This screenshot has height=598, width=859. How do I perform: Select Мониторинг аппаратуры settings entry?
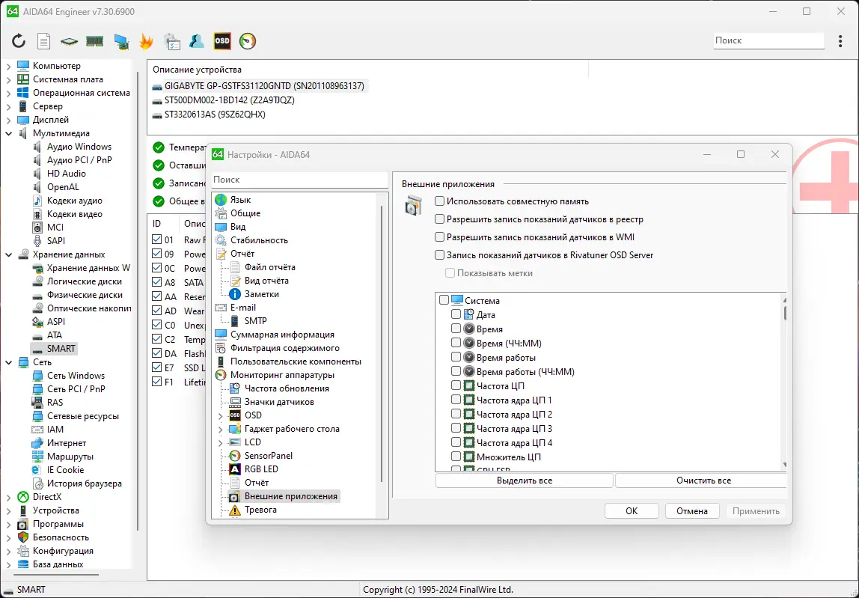(282, 375)
